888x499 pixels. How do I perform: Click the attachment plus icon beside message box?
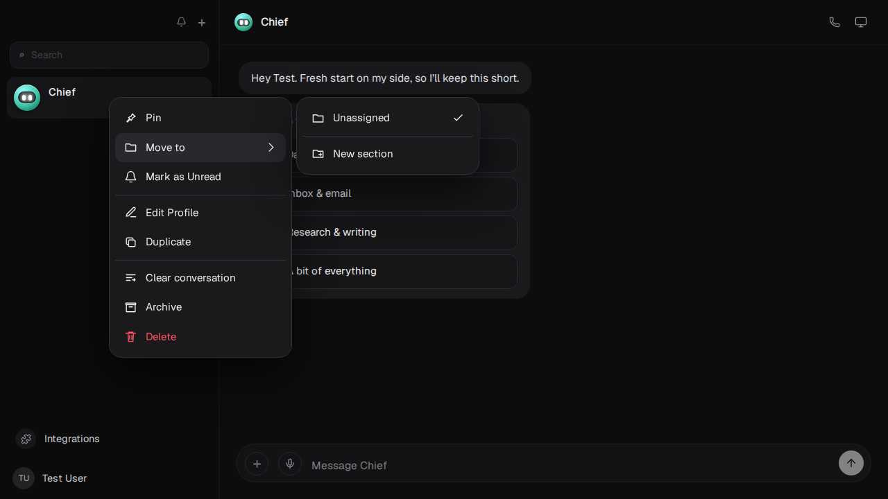click(x=257, y=464)
